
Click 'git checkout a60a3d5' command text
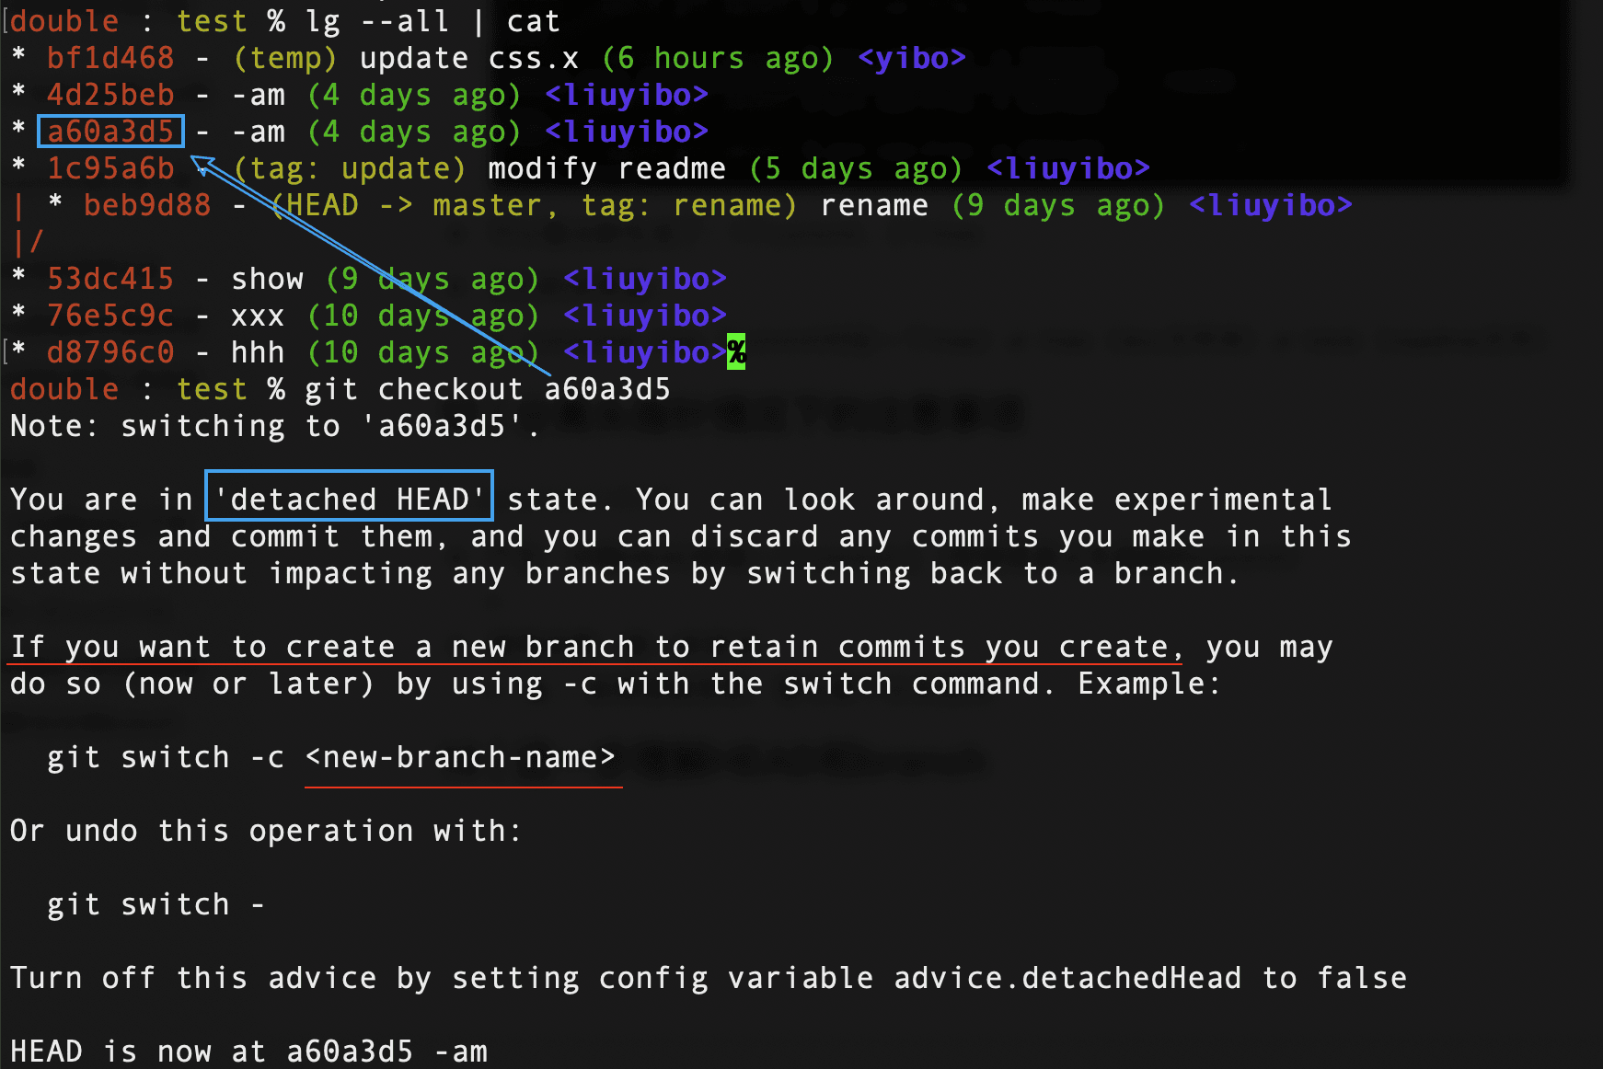[488, 389]
